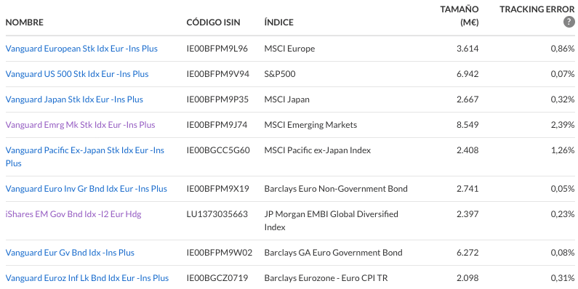The image size is (578, 289).
Task: Click the CÓDIGO ISIN column header
Action: tap(213, 22)
